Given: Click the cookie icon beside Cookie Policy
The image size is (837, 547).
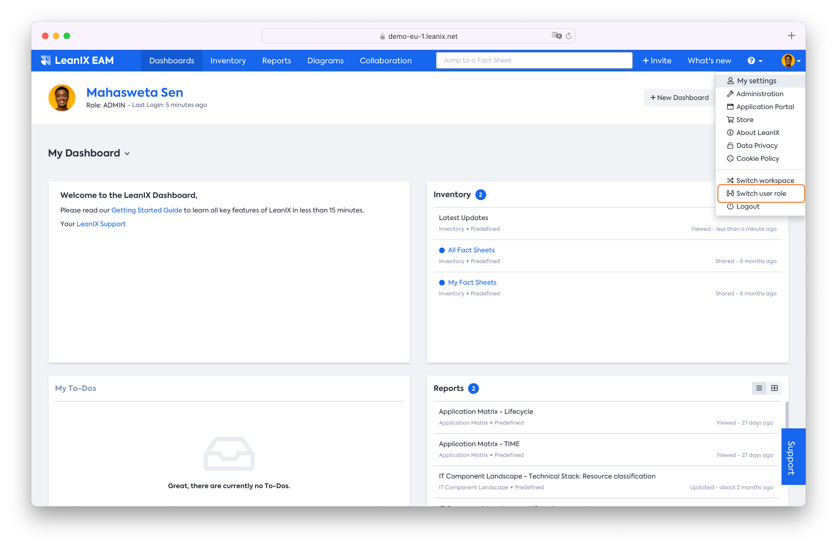Looking at the screenshot, I should pyautogui.click(x=730, y=159).
